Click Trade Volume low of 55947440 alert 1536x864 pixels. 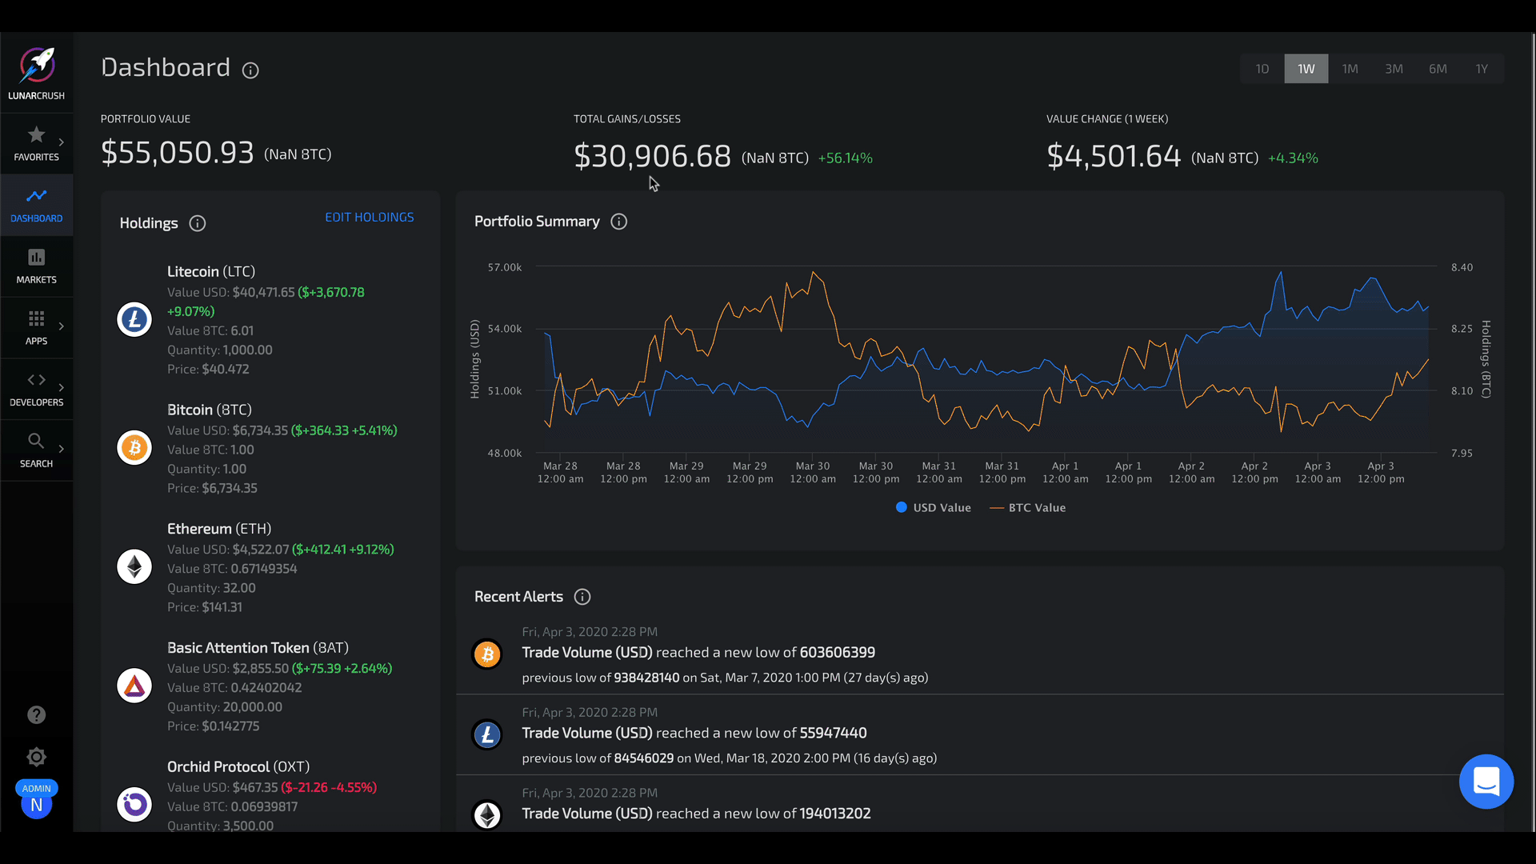coord(694,734)
